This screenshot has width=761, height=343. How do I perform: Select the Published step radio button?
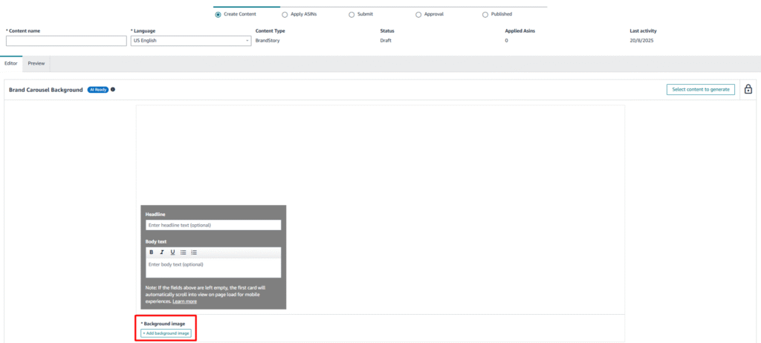(485, 14)
